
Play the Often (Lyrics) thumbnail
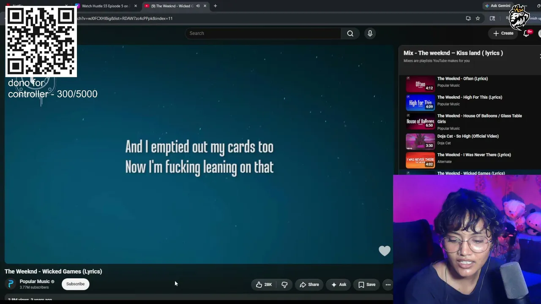(420, 84)
